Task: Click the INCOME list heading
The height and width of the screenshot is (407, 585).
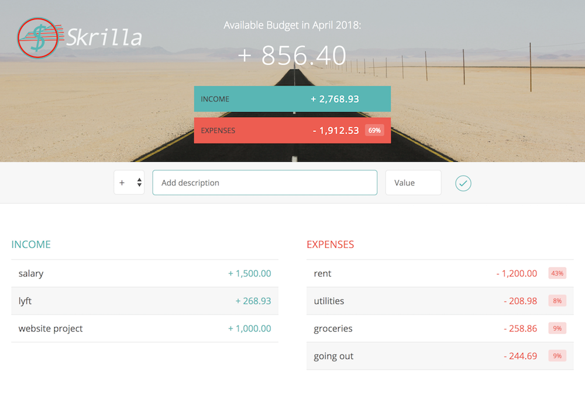Action: tap(31, 244)
